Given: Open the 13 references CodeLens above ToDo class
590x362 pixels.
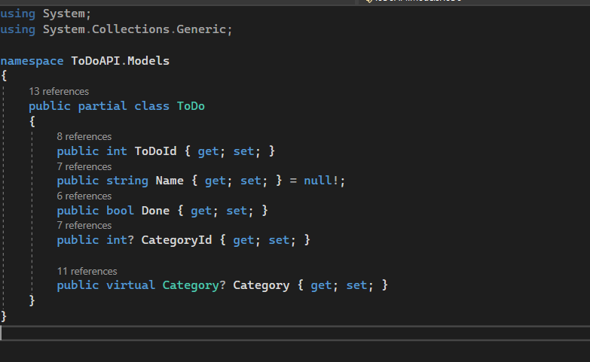Looking at the screenshot, I should tap(59, 92).
